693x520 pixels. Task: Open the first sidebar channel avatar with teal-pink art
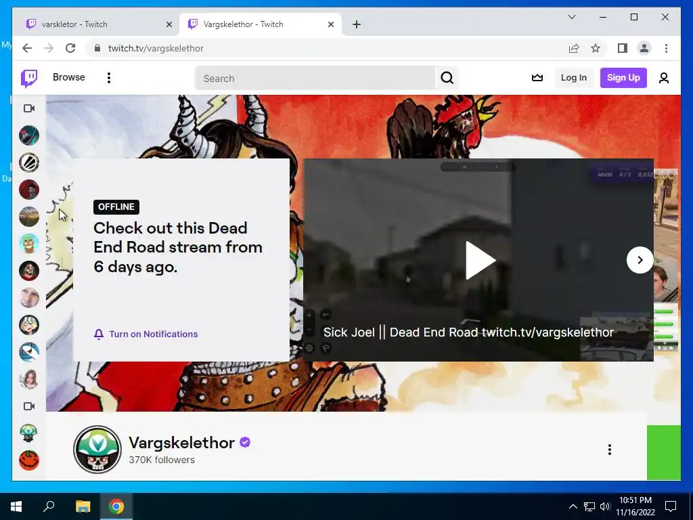[29, 135]
